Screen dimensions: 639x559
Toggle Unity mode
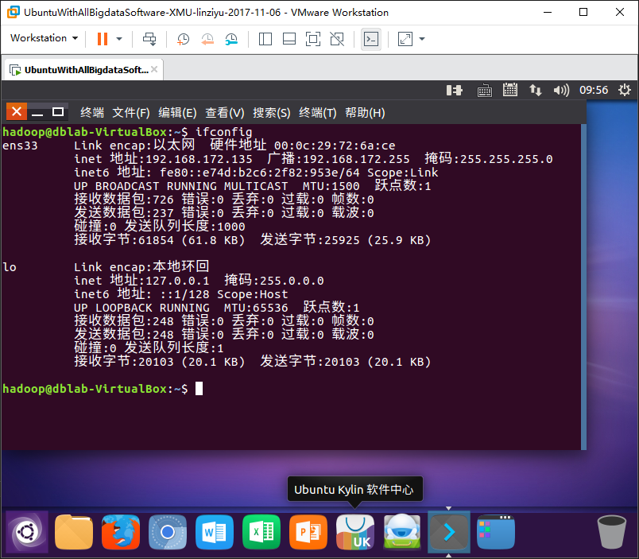point(337,39)
